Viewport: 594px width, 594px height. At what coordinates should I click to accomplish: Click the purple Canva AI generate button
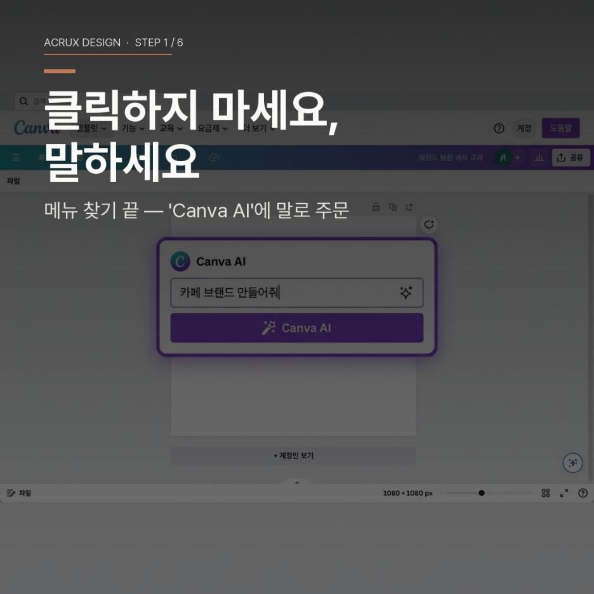click(296, 327)
